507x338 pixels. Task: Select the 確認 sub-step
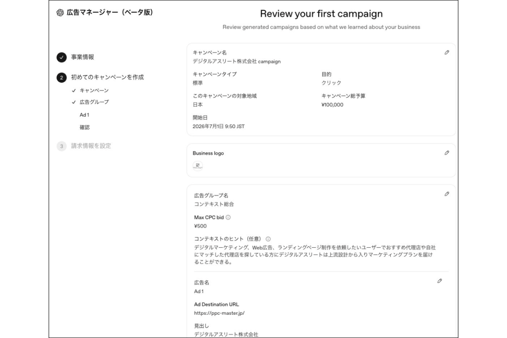(85, 128)
